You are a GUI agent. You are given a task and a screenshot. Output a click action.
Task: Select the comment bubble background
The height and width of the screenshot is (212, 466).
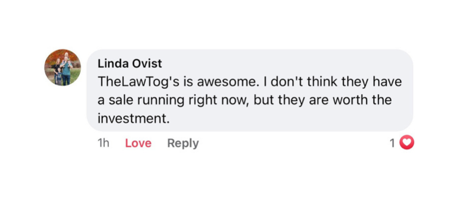pos(250,90)
